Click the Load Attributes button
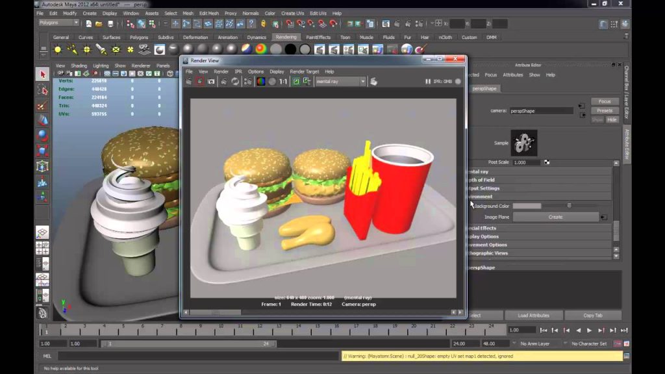The width and height of the screenshot is (665, 374). (534, 316)
